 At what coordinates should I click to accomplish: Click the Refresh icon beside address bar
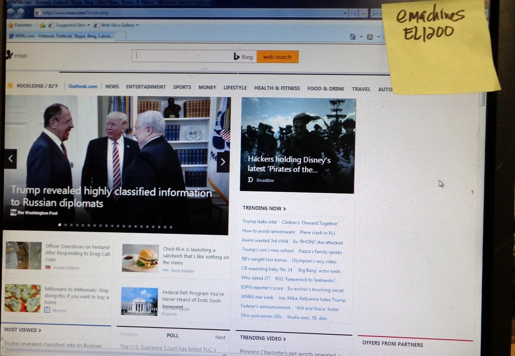[x=354, y=13]
